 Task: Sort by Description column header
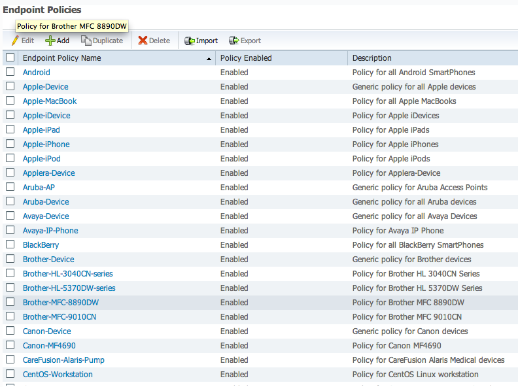point(371,58)
